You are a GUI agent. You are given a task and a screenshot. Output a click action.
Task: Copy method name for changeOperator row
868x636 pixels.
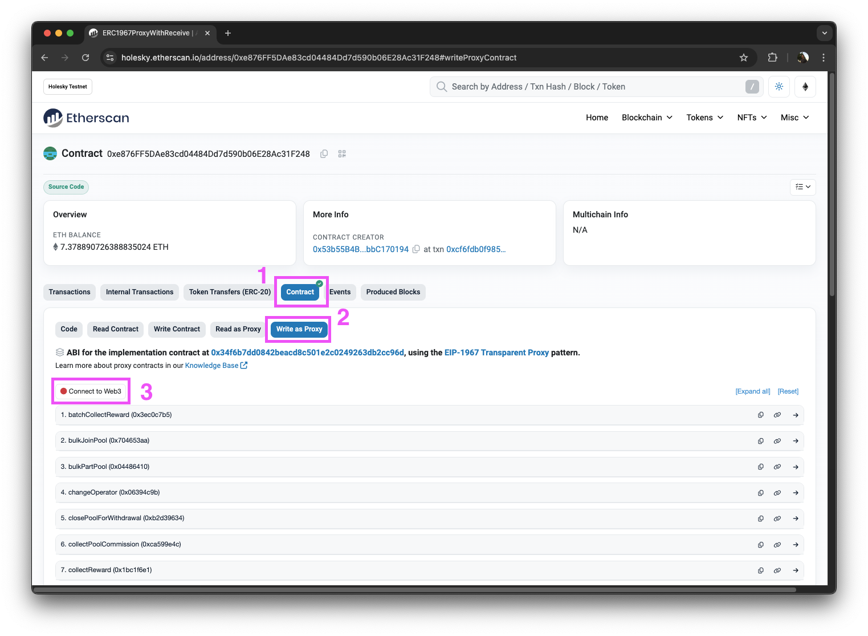click(761, 493)
